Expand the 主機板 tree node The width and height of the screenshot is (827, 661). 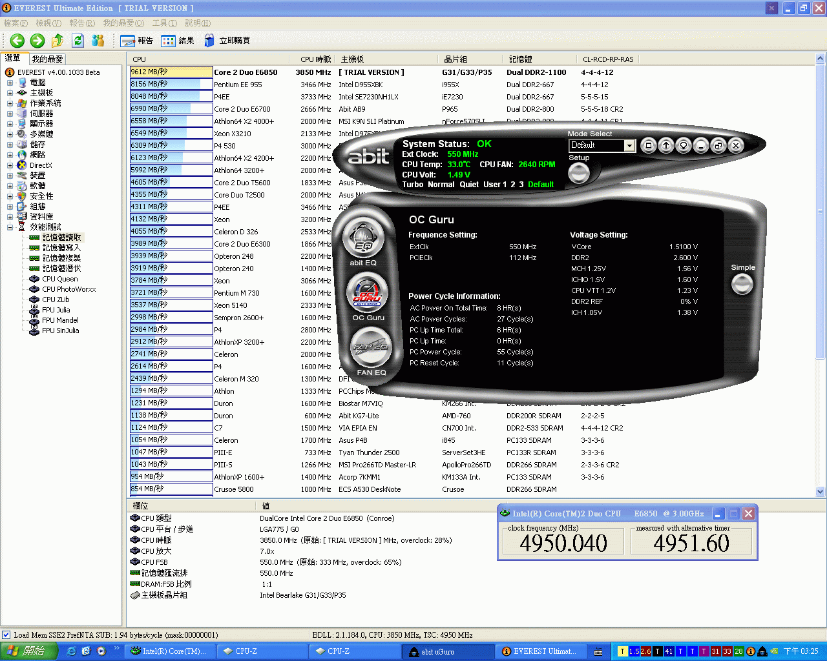10,93
